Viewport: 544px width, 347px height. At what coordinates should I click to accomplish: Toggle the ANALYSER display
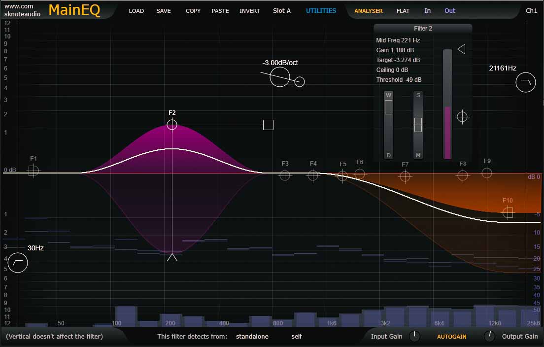[x=368, y=11]
